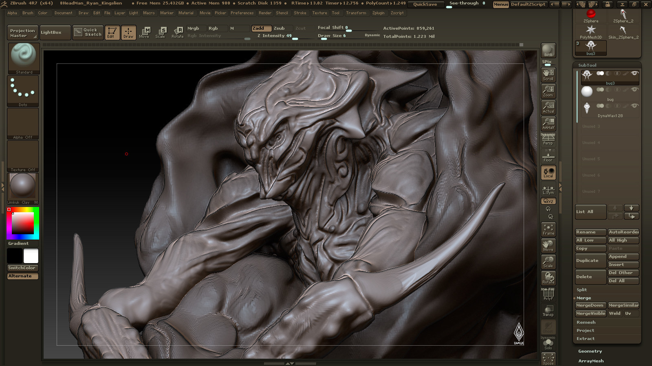Viewport: 652px width, 366px height.
Task: Enable Zsub sculpt mode
Action: tap(280, 28)
